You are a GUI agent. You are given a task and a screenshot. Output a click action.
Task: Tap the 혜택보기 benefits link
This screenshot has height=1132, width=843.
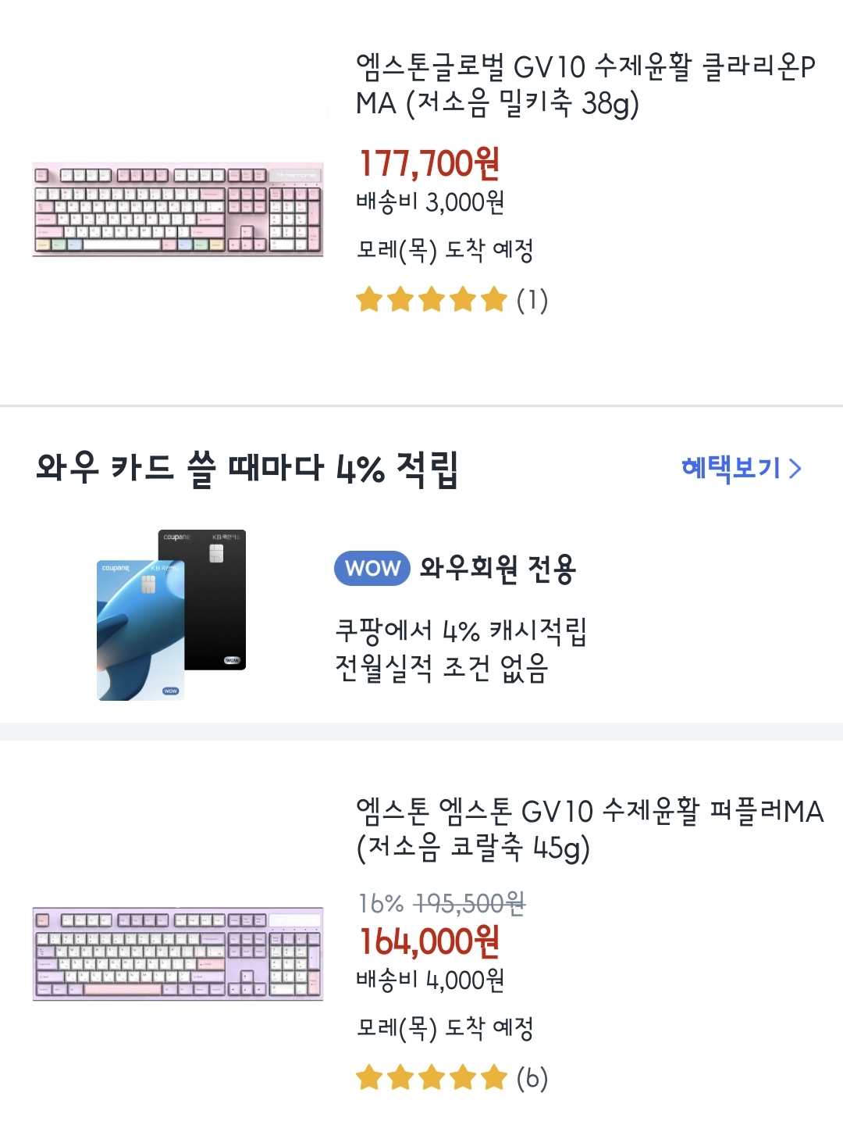pos(731,468)
